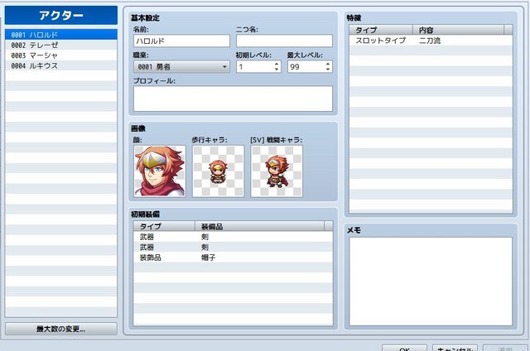Select first 武器 row in 初期装備
The height and width of the screenshot is (351, 530).
[233, 237]
